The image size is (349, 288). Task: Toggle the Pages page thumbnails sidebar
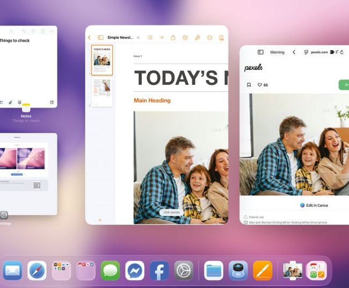coord(100,38)
